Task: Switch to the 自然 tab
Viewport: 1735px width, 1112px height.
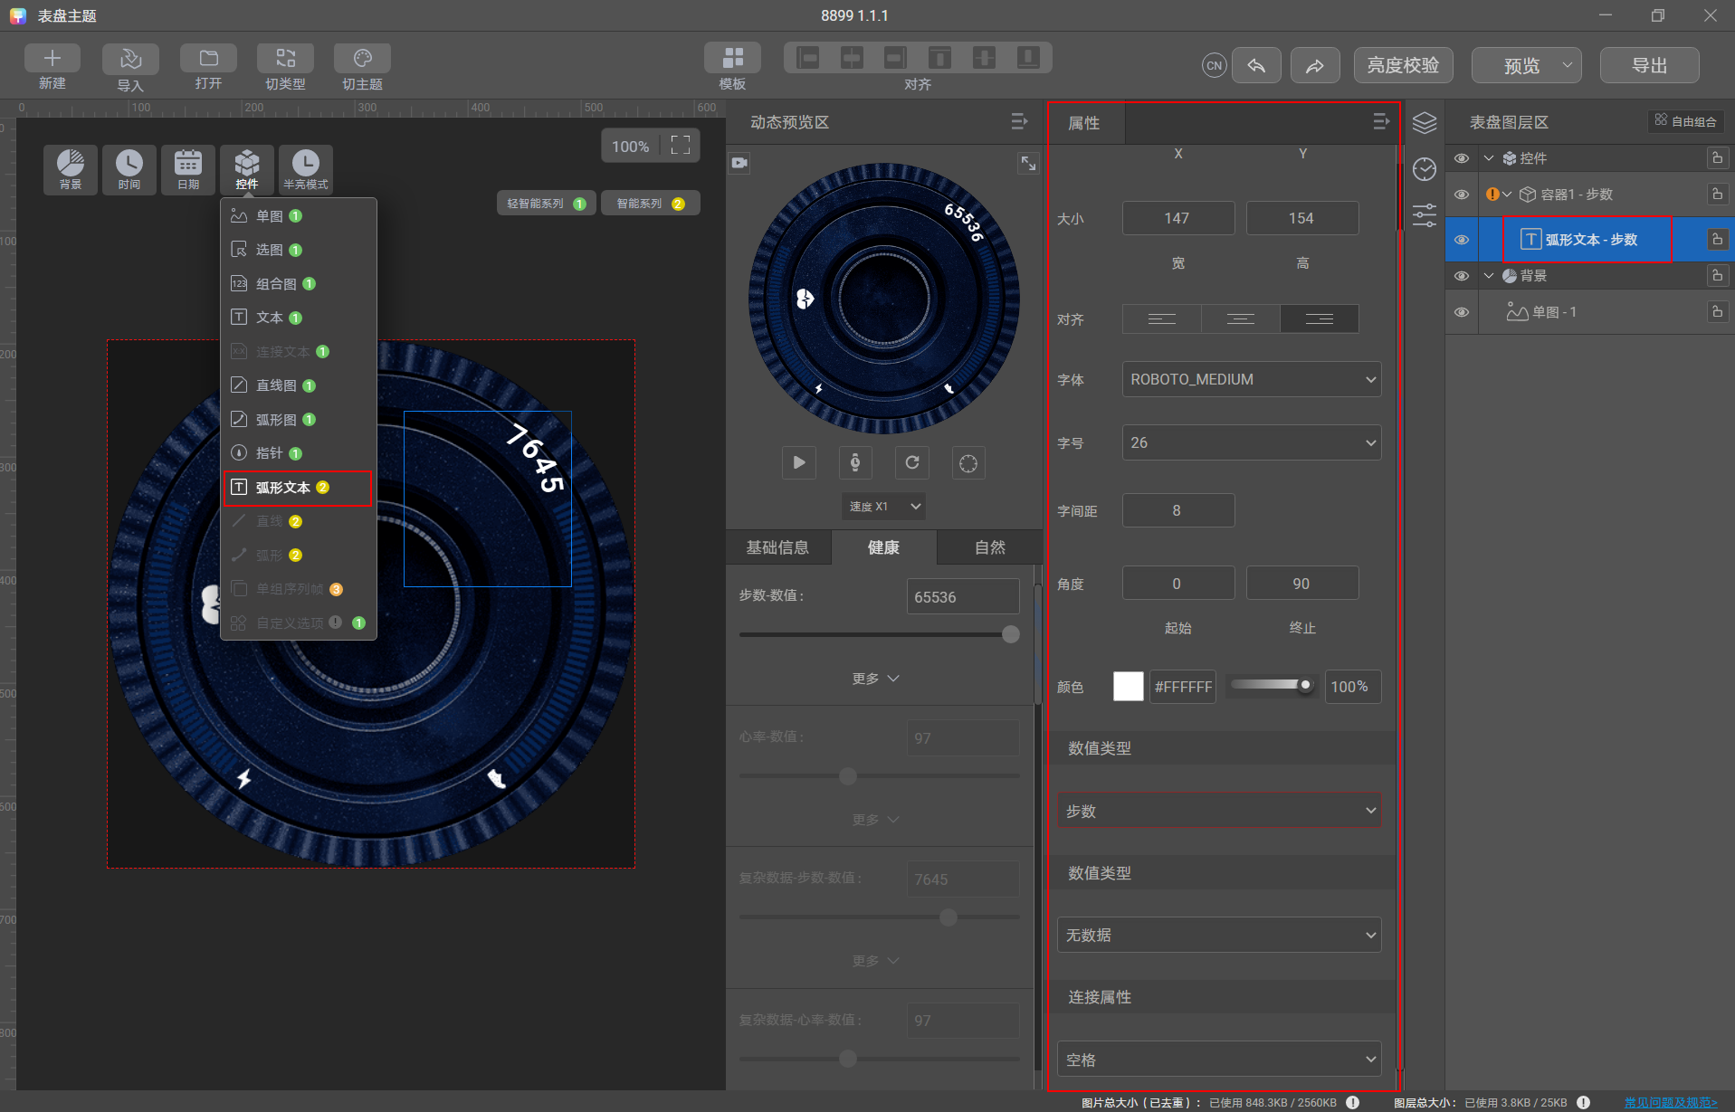Action: pos(990,547)
